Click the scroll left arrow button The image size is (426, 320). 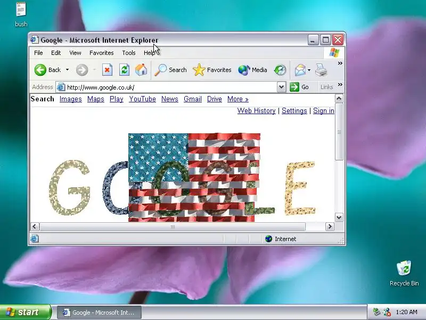pos(35,226)
